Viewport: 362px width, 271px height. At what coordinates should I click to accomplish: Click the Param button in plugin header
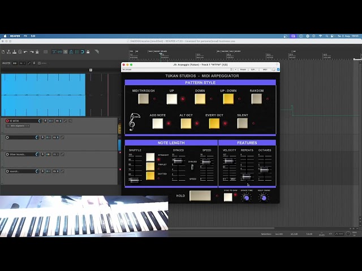(x=243, y=69)
